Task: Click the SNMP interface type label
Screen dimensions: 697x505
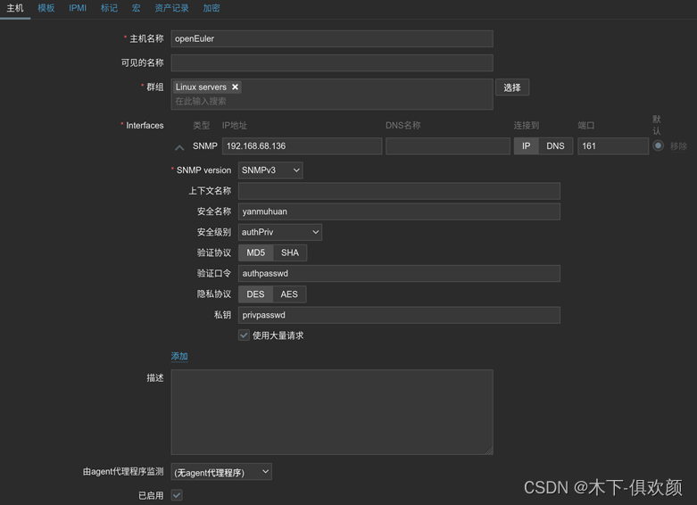Action: point(205,145)
